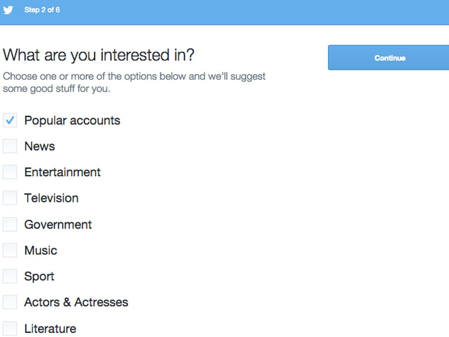Click the Step 2 of 6 indicator
Image resolution: width=449 pixels, height=337 pixels.
(x=42, y=10)
